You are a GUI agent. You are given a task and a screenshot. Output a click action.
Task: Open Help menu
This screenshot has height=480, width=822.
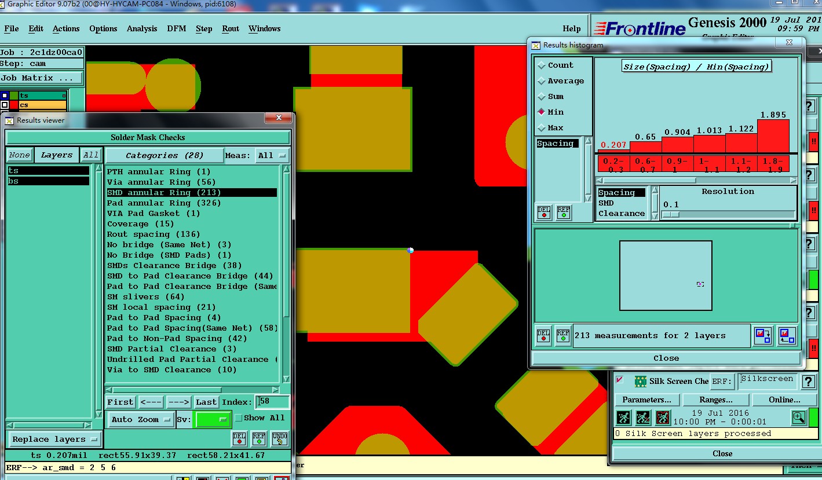(x=571, y=28)
